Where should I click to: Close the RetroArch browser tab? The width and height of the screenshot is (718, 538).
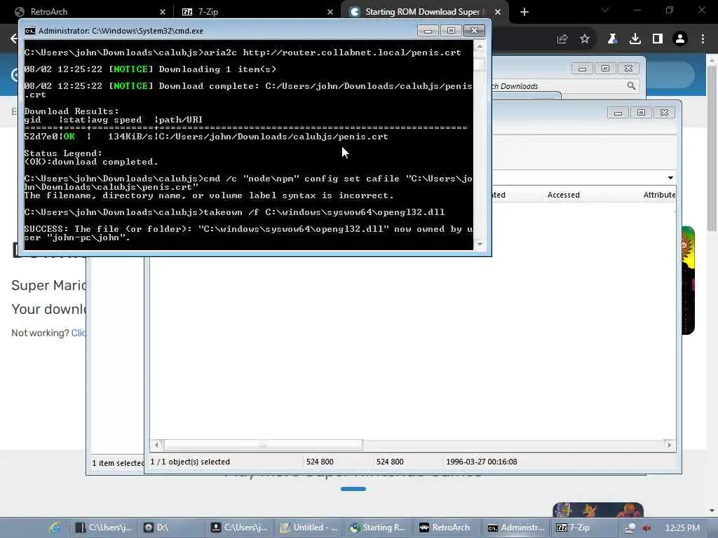pyautogui.click(x=163, y=12)
